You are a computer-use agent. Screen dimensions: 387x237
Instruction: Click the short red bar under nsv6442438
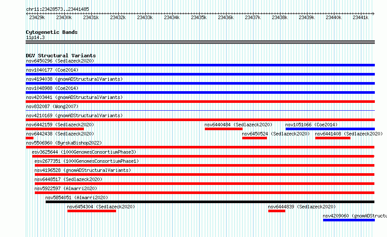[30, 138]
